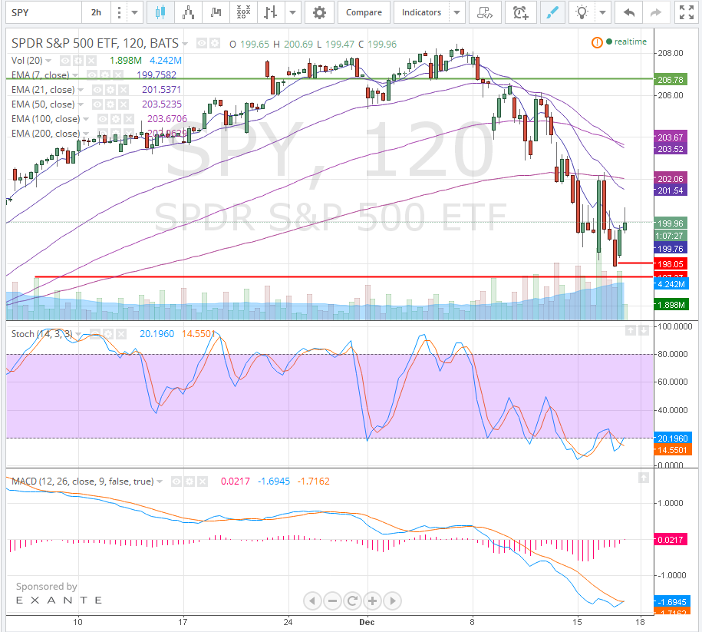Click the 2h interval button
The image size is (702, 632).
pyautogui.click(x=96, y=12)
